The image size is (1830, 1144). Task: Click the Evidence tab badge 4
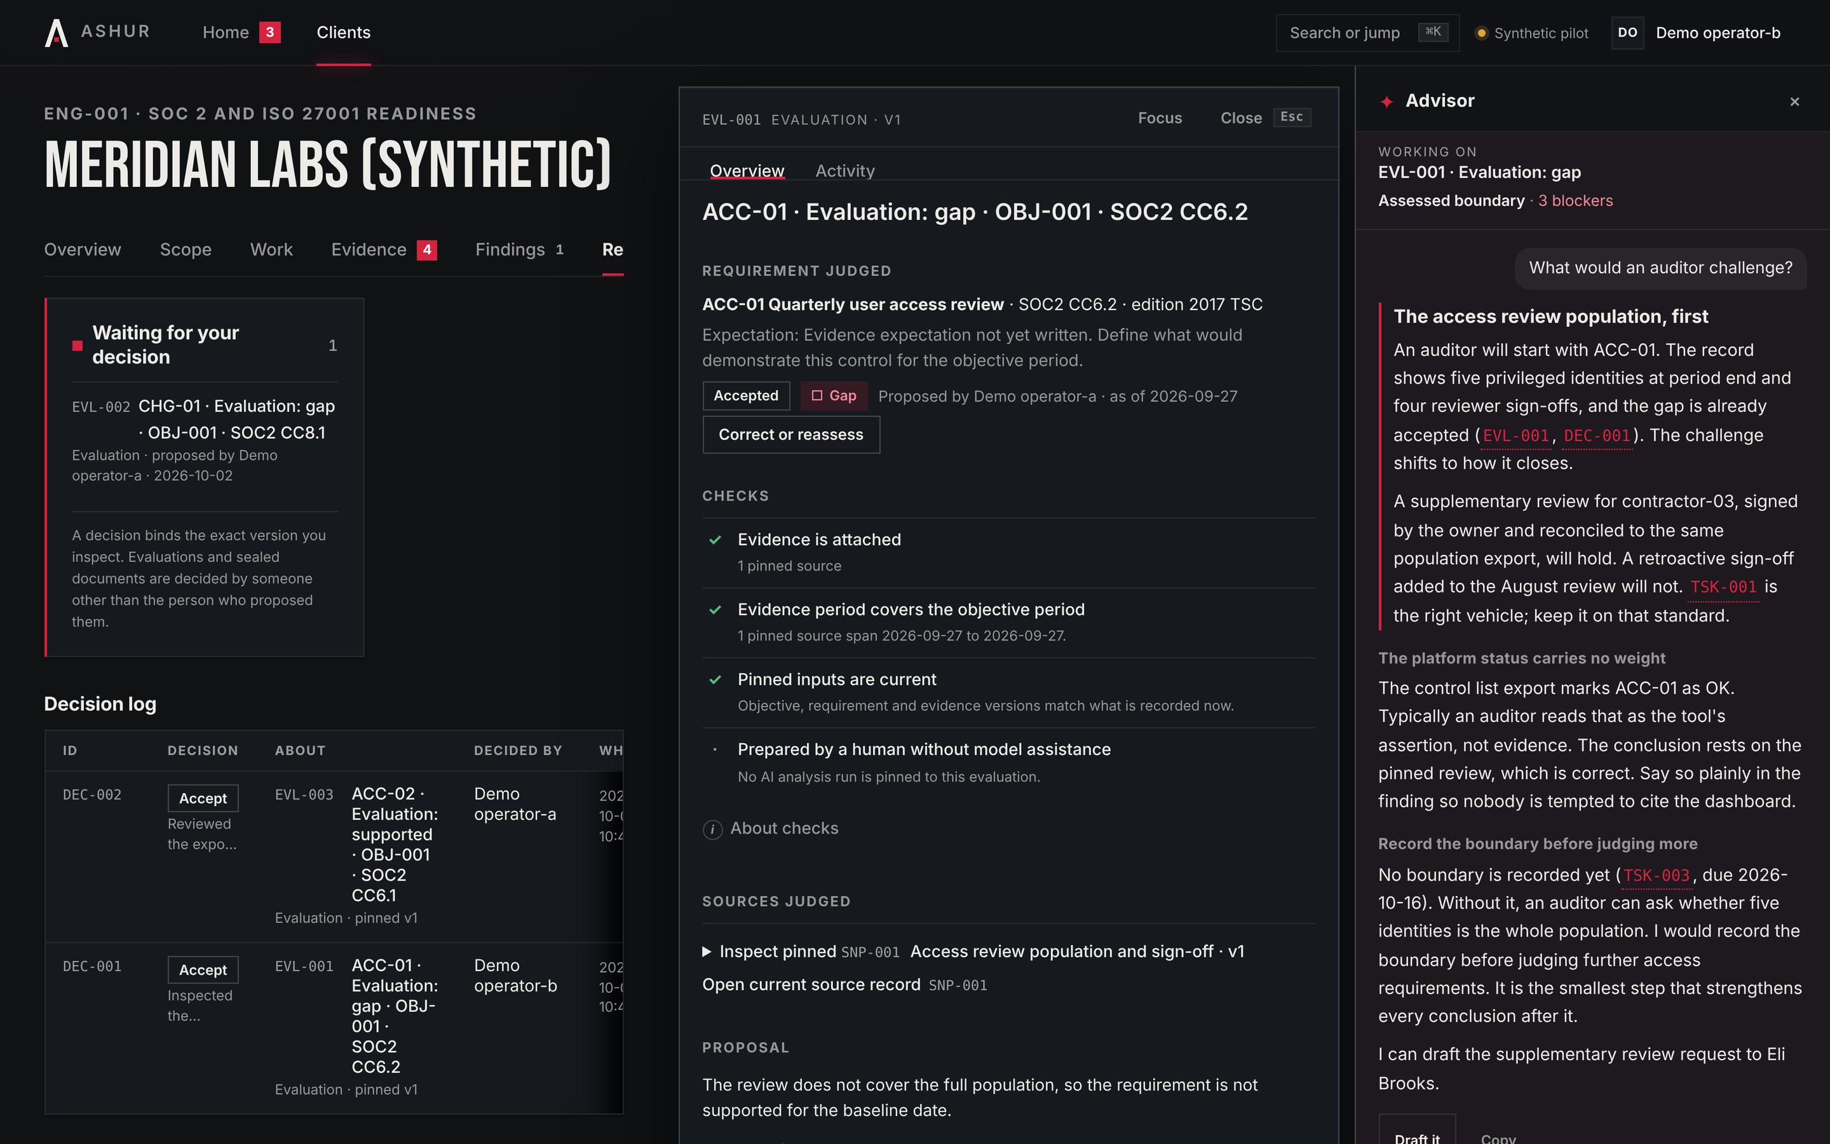tap(427, 250)
